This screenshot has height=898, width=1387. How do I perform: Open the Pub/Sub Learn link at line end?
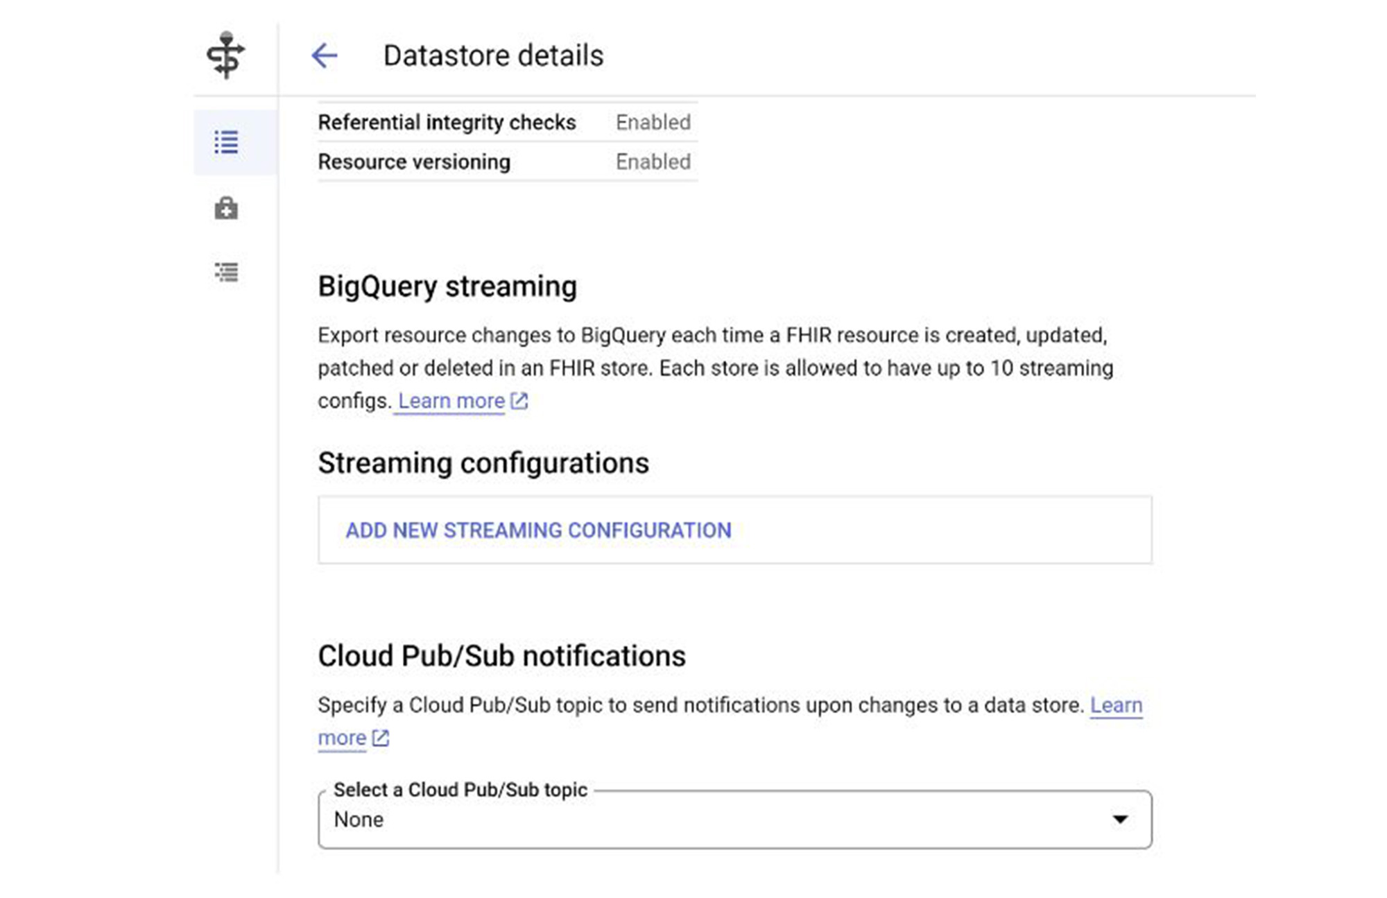click(x=1116, y=705)
